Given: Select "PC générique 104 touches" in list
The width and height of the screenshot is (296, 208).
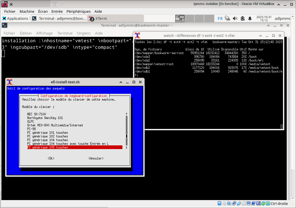Looking at the screenshot, I should 47,140.
